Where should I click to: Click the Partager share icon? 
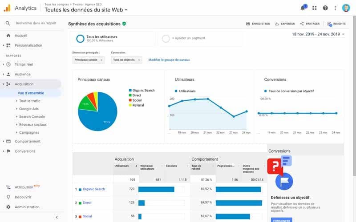coord(302,24)
